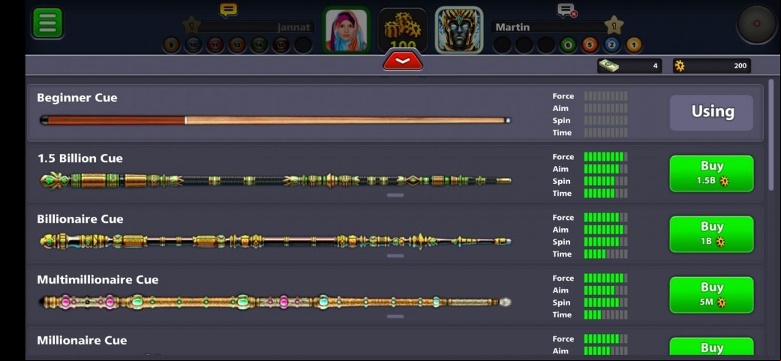Tap jannat's 10 ball
This screenshot has width=781, height=361.
pyautogui.click(x=194, y=45)
